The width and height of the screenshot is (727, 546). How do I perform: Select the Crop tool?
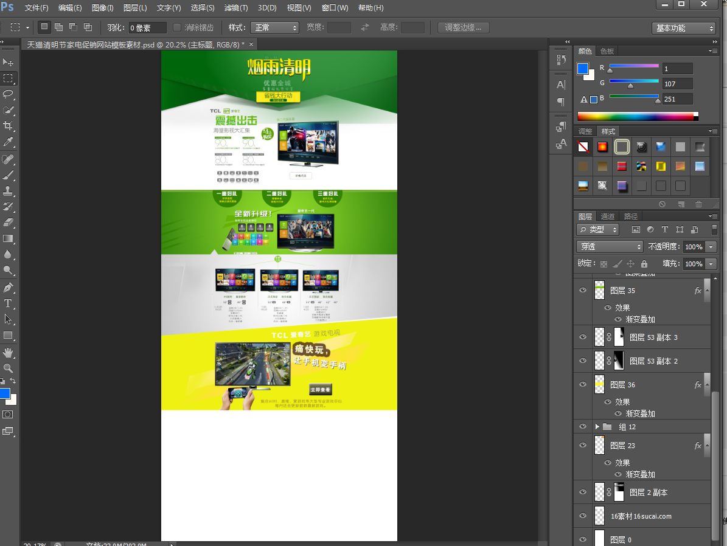[x=9, y=126]
